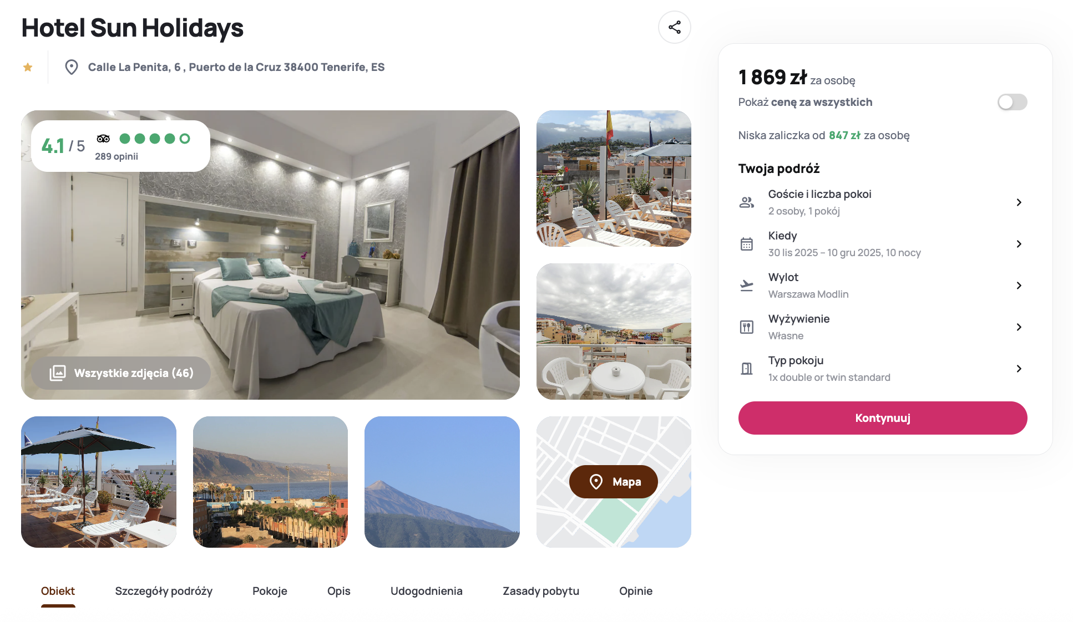Screen dimensions: 1073x622
Task: Expand Wylot Warszawa Modlin chevron
Action: point(1019,285)
